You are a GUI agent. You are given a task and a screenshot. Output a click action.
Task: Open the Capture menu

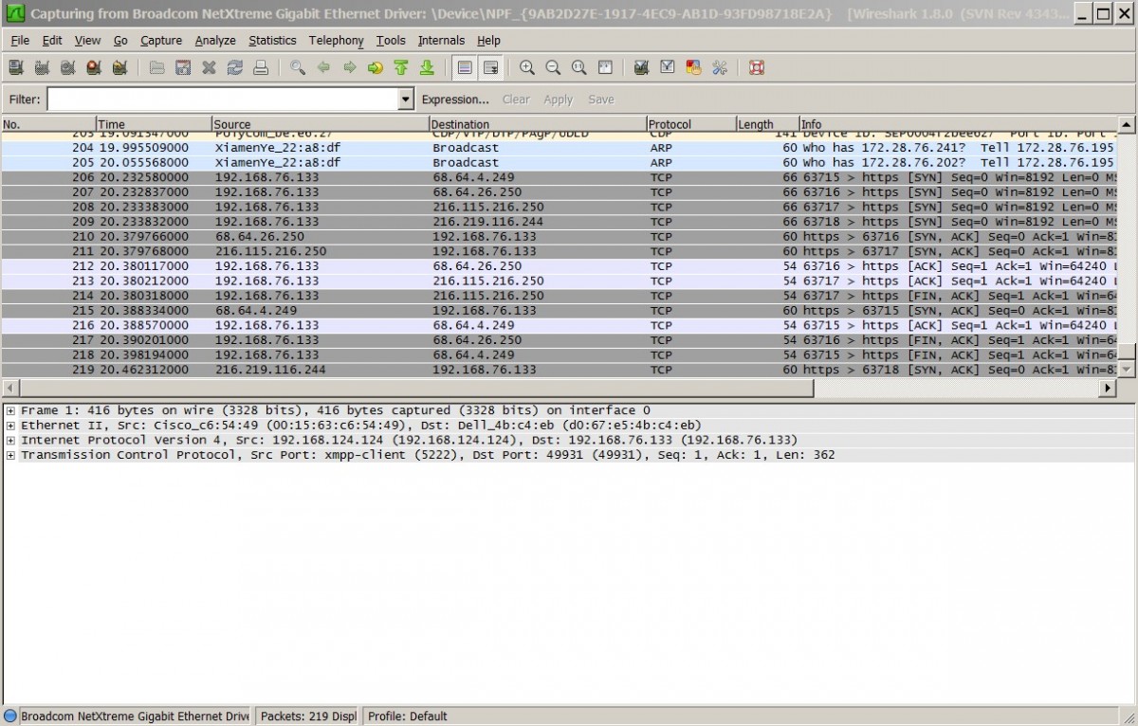161,41
